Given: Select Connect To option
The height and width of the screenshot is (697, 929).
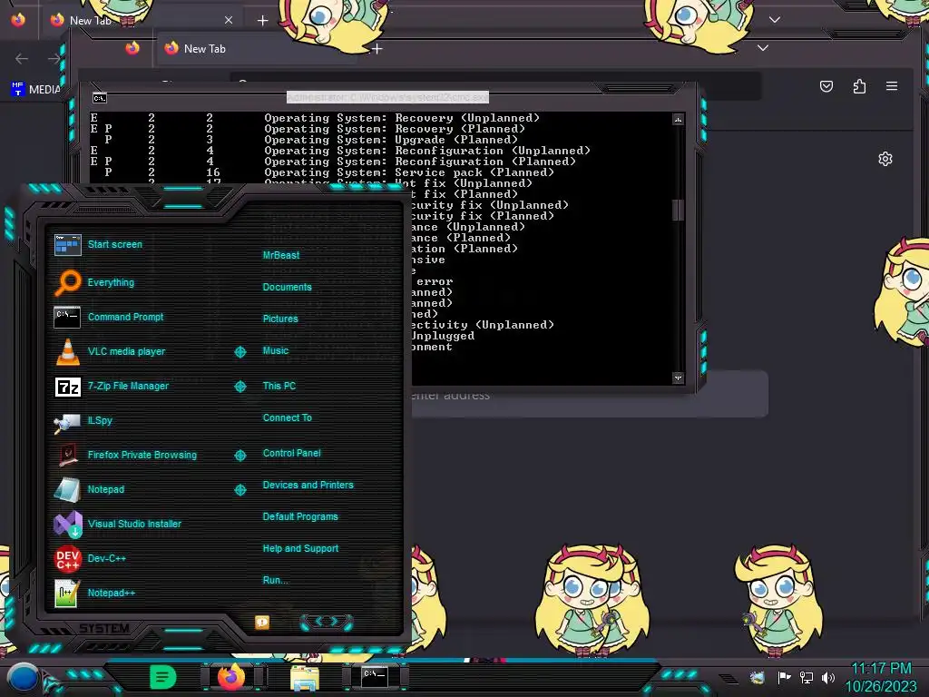Looking at the screenshot, I should pyautogui.click(x=288, y=417).
